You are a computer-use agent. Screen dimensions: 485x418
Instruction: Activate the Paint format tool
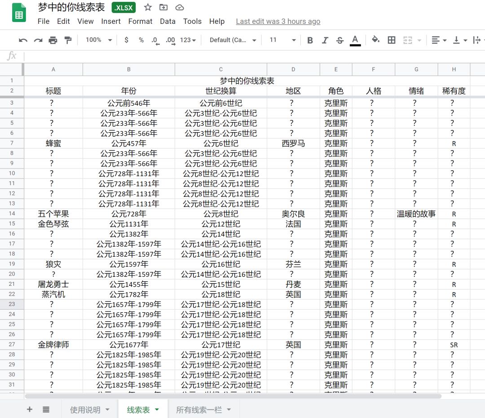point(68,40)
